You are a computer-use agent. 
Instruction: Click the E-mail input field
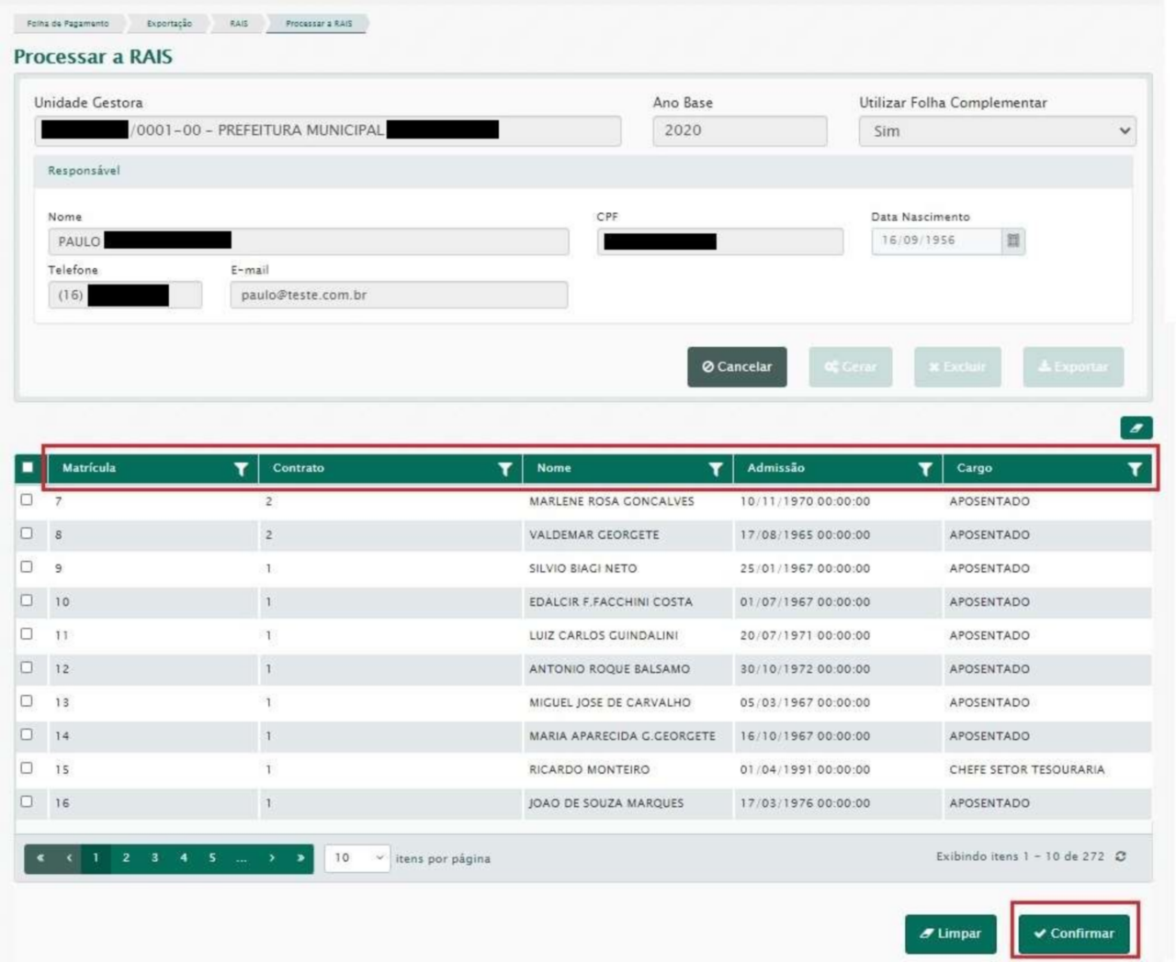pos(398,295)
